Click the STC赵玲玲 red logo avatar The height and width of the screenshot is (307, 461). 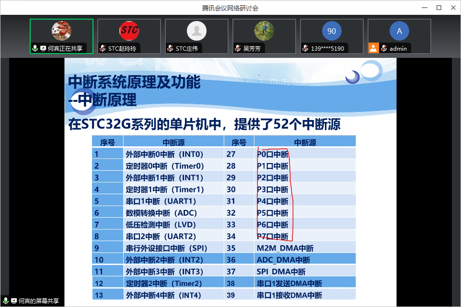pyautogui.click(x=129, y=31)
